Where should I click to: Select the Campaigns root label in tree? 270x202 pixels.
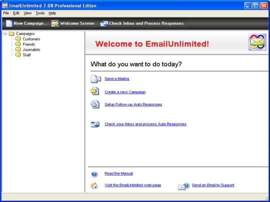coord(25,34)
